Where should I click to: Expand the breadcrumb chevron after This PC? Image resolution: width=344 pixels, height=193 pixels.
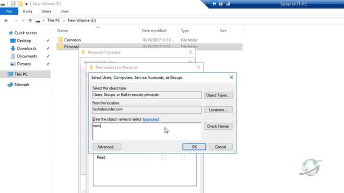(64, 20)
